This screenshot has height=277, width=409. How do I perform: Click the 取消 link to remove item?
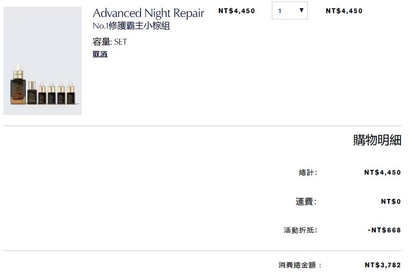pos(100,54)
